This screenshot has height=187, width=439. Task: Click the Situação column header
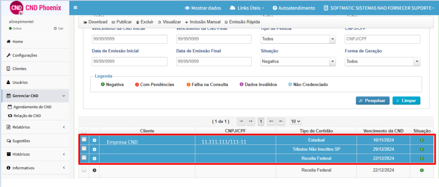(422, 131)
